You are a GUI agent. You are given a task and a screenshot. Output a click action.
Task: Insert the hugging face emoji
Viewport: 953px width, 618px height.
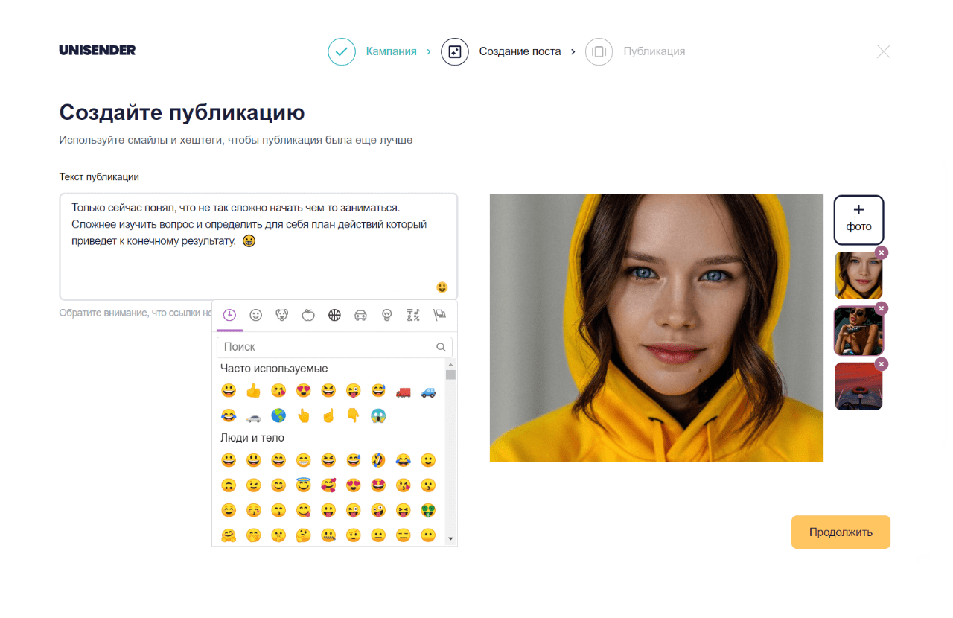[x=229, y=535]
